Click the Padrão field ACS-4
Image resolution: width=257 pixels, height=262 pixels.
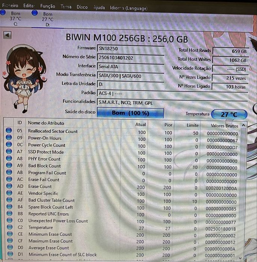pyautogui.click(x=172, y=93)
